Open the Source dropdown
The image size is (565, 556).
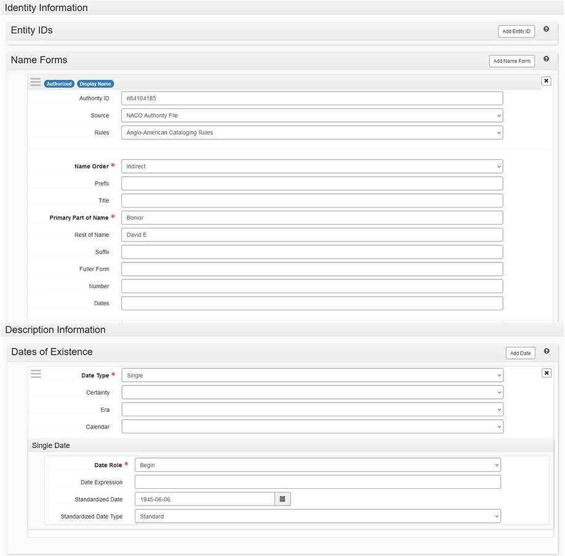pos(311,116)
